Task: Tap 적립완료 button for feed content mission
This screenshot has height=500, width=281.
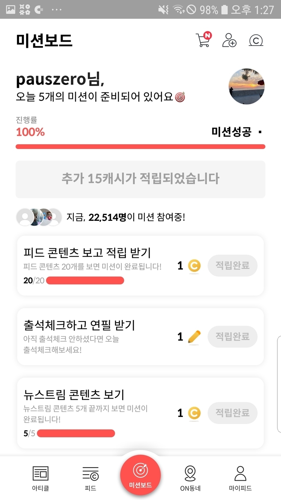Action: 232,266
